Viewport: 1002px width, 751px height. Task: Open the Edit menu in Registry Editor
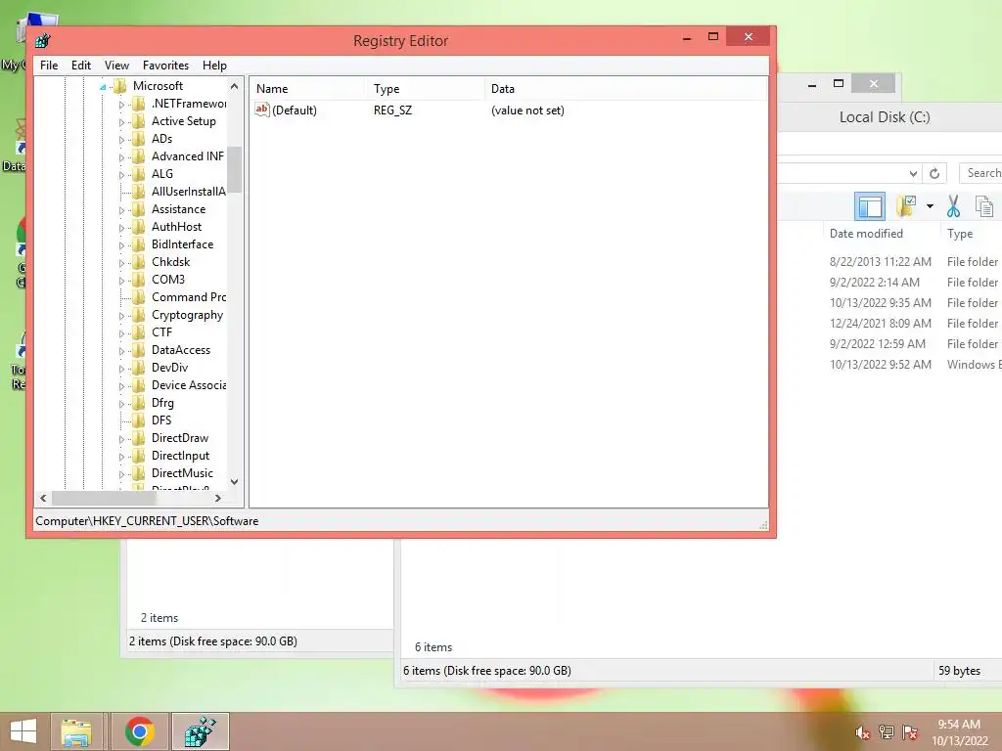pos(80,66)
